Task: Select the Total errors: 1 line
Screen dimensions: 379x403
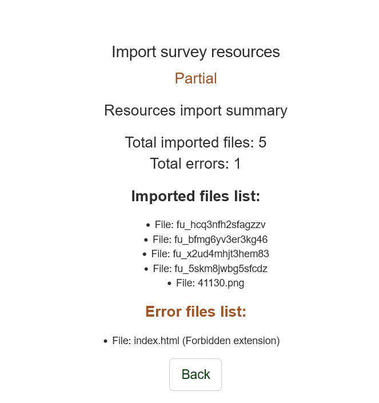Action: [196, 163]
